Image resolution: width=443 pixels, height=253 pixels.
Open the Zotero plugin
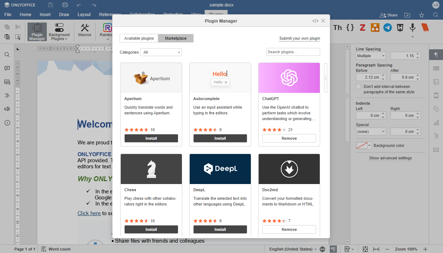[362, 27]
